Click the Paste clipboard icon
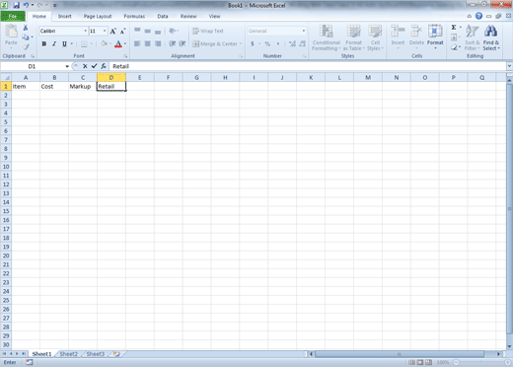Viewport: 513px width, 367px height. 11,32
